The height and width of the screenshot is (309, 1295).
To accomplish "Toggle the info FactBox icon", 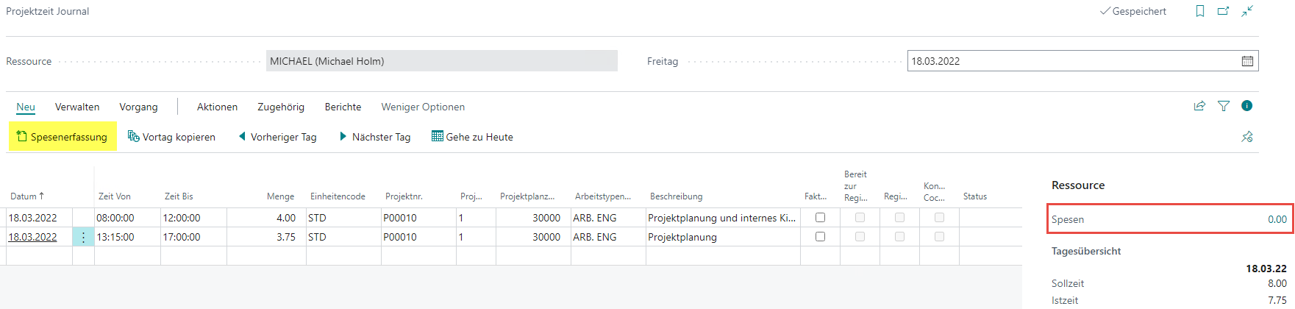I will coord(1246,106).
